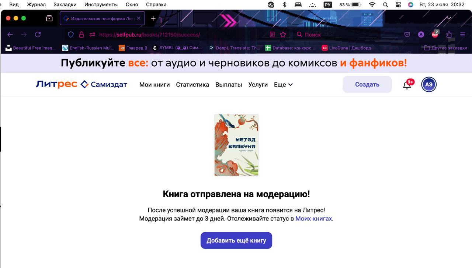Bookmark this page with star icon

point(283,35)
